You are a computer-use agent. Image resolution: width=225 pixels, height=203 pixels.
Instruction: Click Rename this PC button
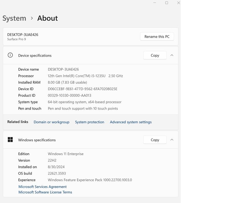click(157, 37)
